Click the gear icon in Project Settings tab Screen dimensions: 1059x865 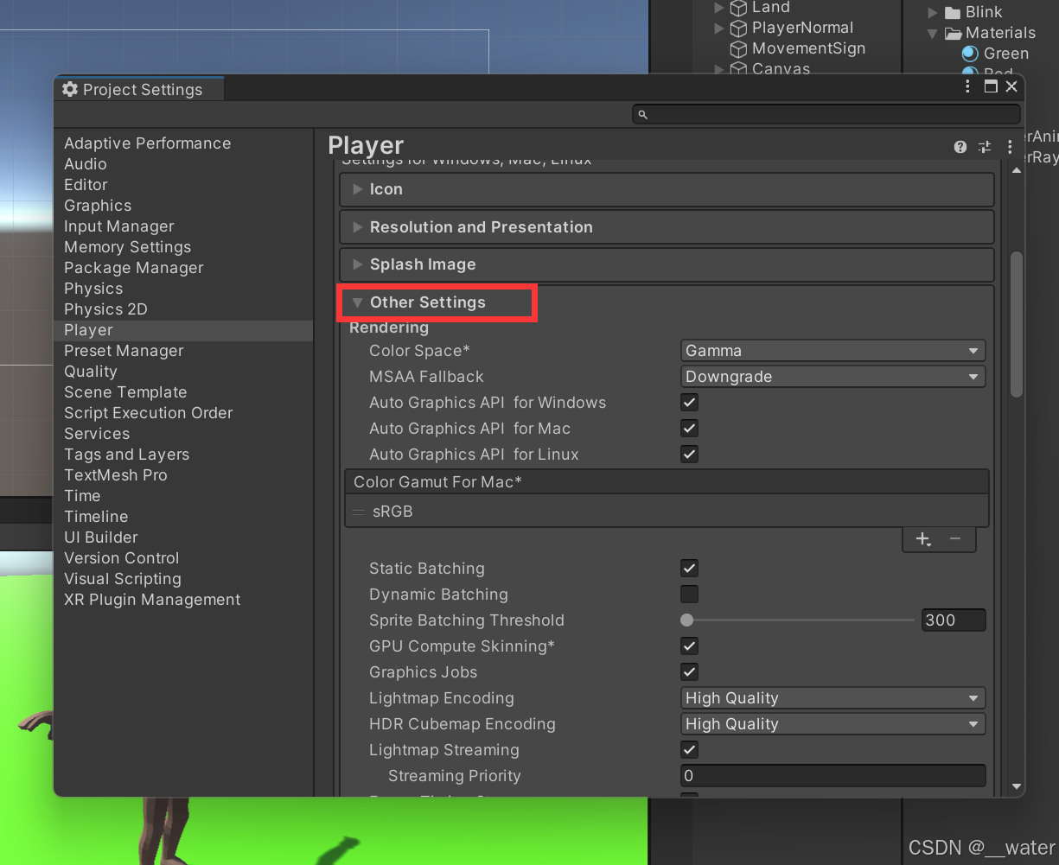[70, 89]
